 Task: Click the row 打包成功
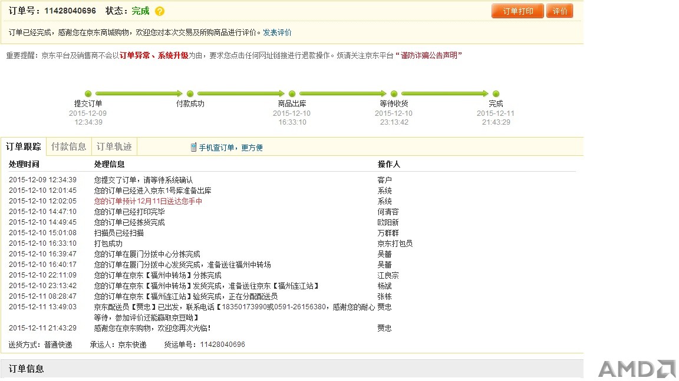pos(108,243)
